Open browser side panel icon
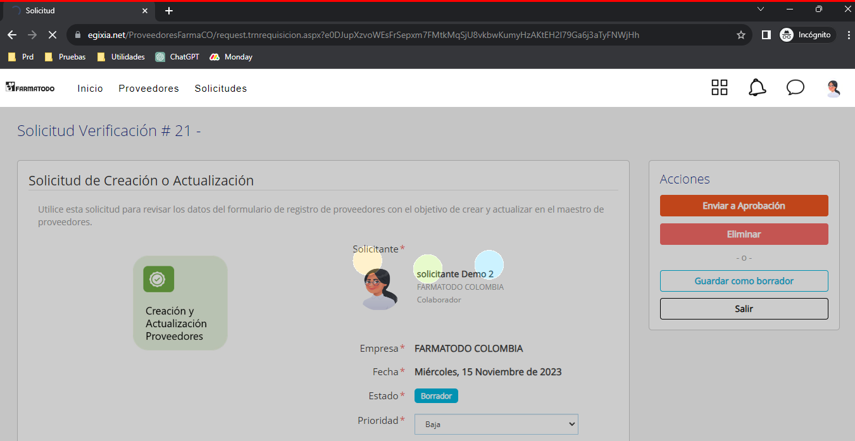 point(766,35)
